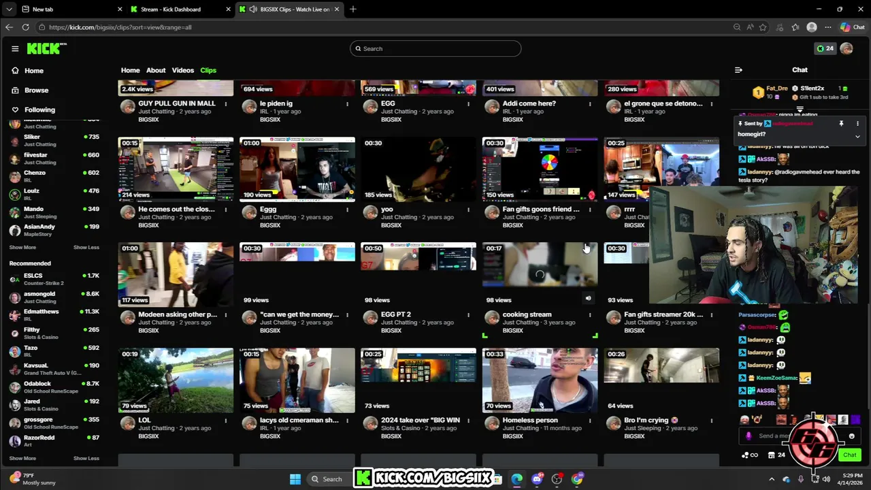Click Show Less under Following list
This screenshot has height=490, width=871.
tap(86, 247)
